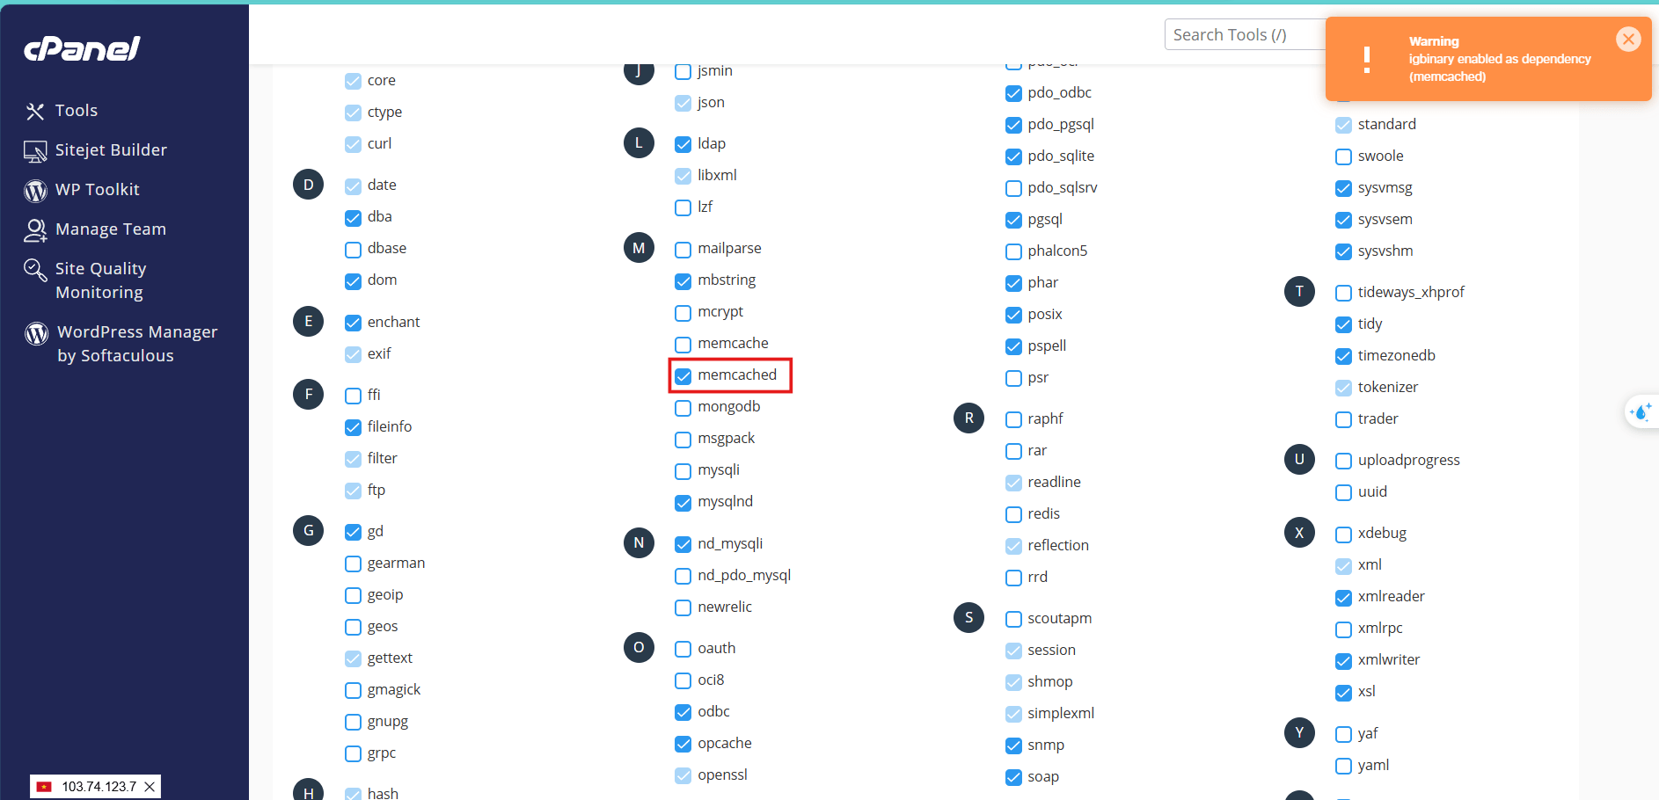The height and width of the screenshot is (800, 1659).
Task: Go to WP Toolkit
Action: tap(98, 190)
